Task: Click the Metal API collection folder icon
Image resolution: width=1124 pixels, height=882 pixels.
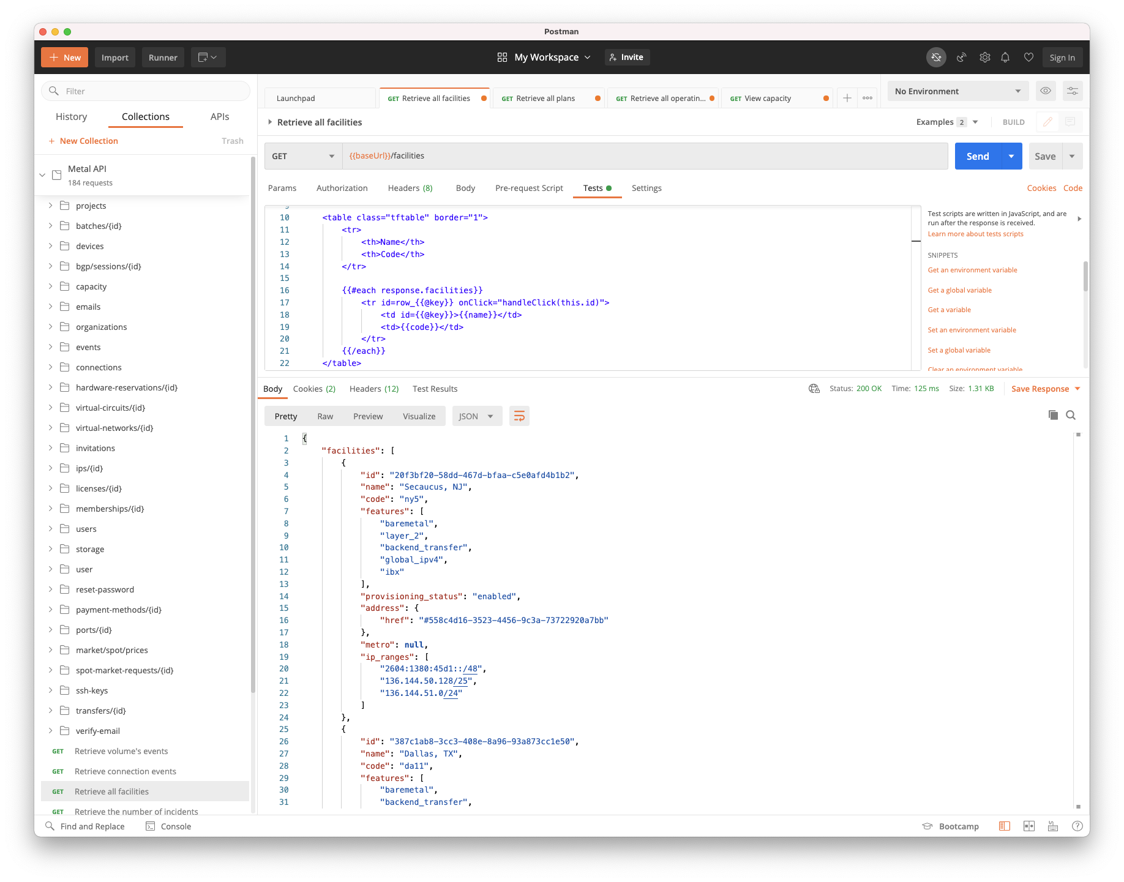Action: pyautogui.click(x=57, y=175)
